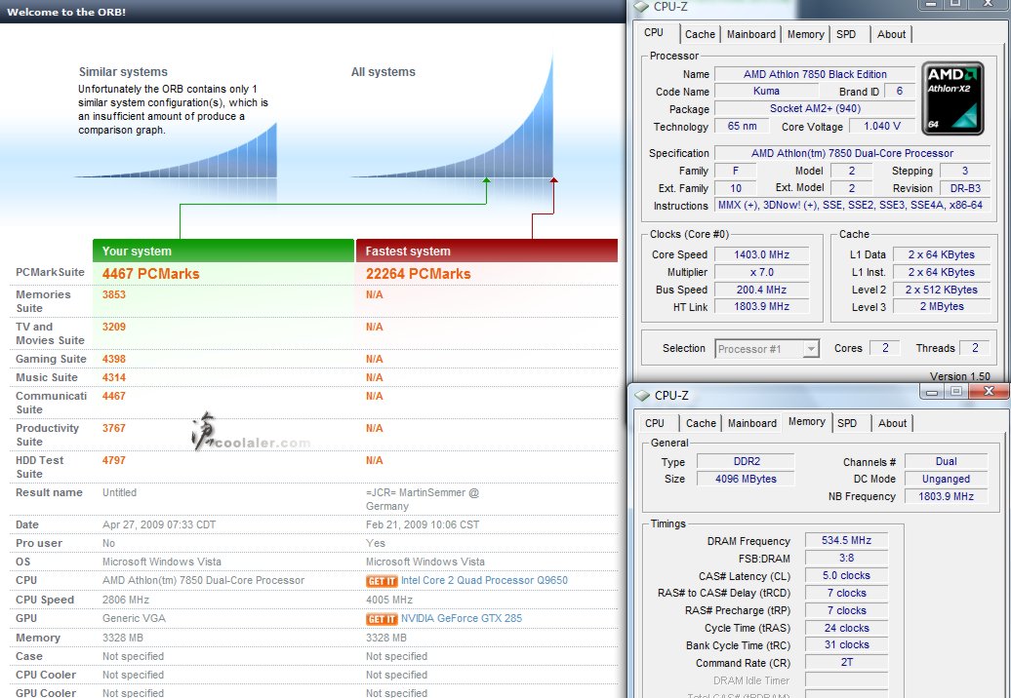Click the HT Link value in Clocks group
Screen dimensions: 1011x698
click(761, 306)
